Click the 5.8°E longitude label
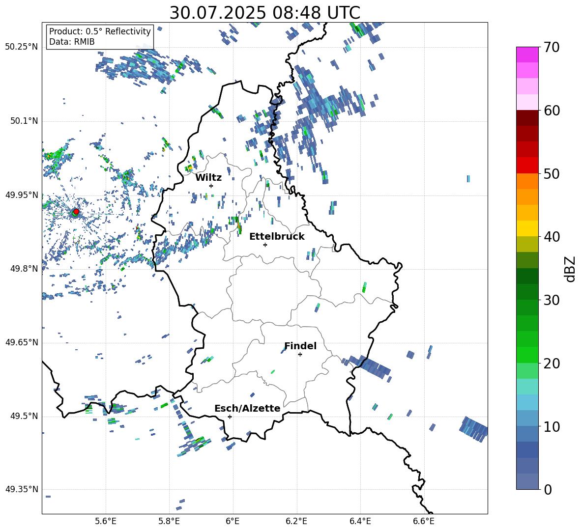Viewport: 582px width, 531px height. tap(169, 521)
